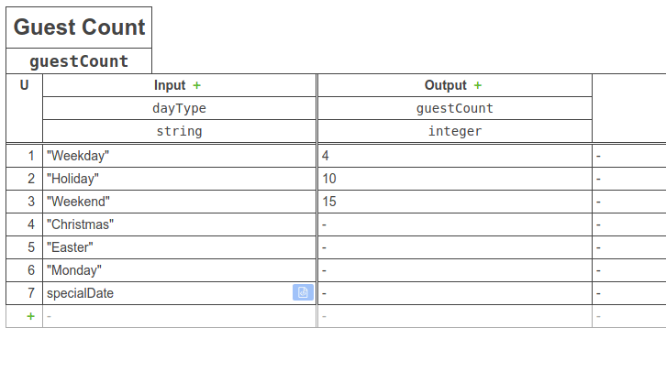Click the empty output cell for "Easter" row
The height and width of the screenshot is (383, 666).
455,247
